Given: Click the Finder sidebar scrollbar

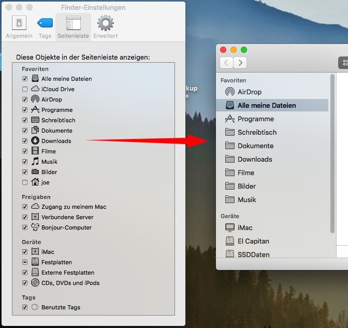Looking at the screenshot, I should click(332, 154).
